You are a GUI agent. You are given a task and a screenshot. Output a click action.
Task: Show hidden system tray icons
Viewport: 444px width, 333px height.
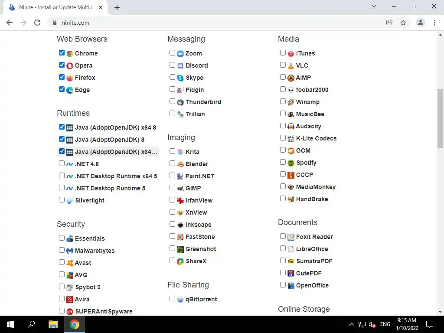[x=351, y=324]
